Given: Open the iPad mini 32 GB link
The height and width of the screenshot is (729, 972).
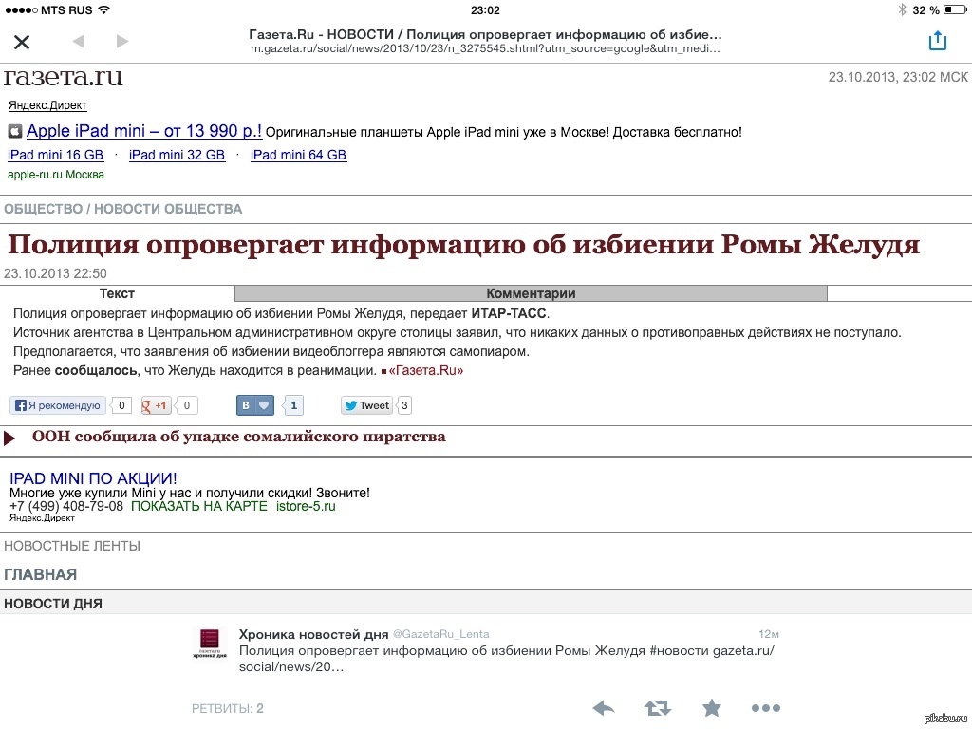Looking at the screenshot, I should (177, 155).
